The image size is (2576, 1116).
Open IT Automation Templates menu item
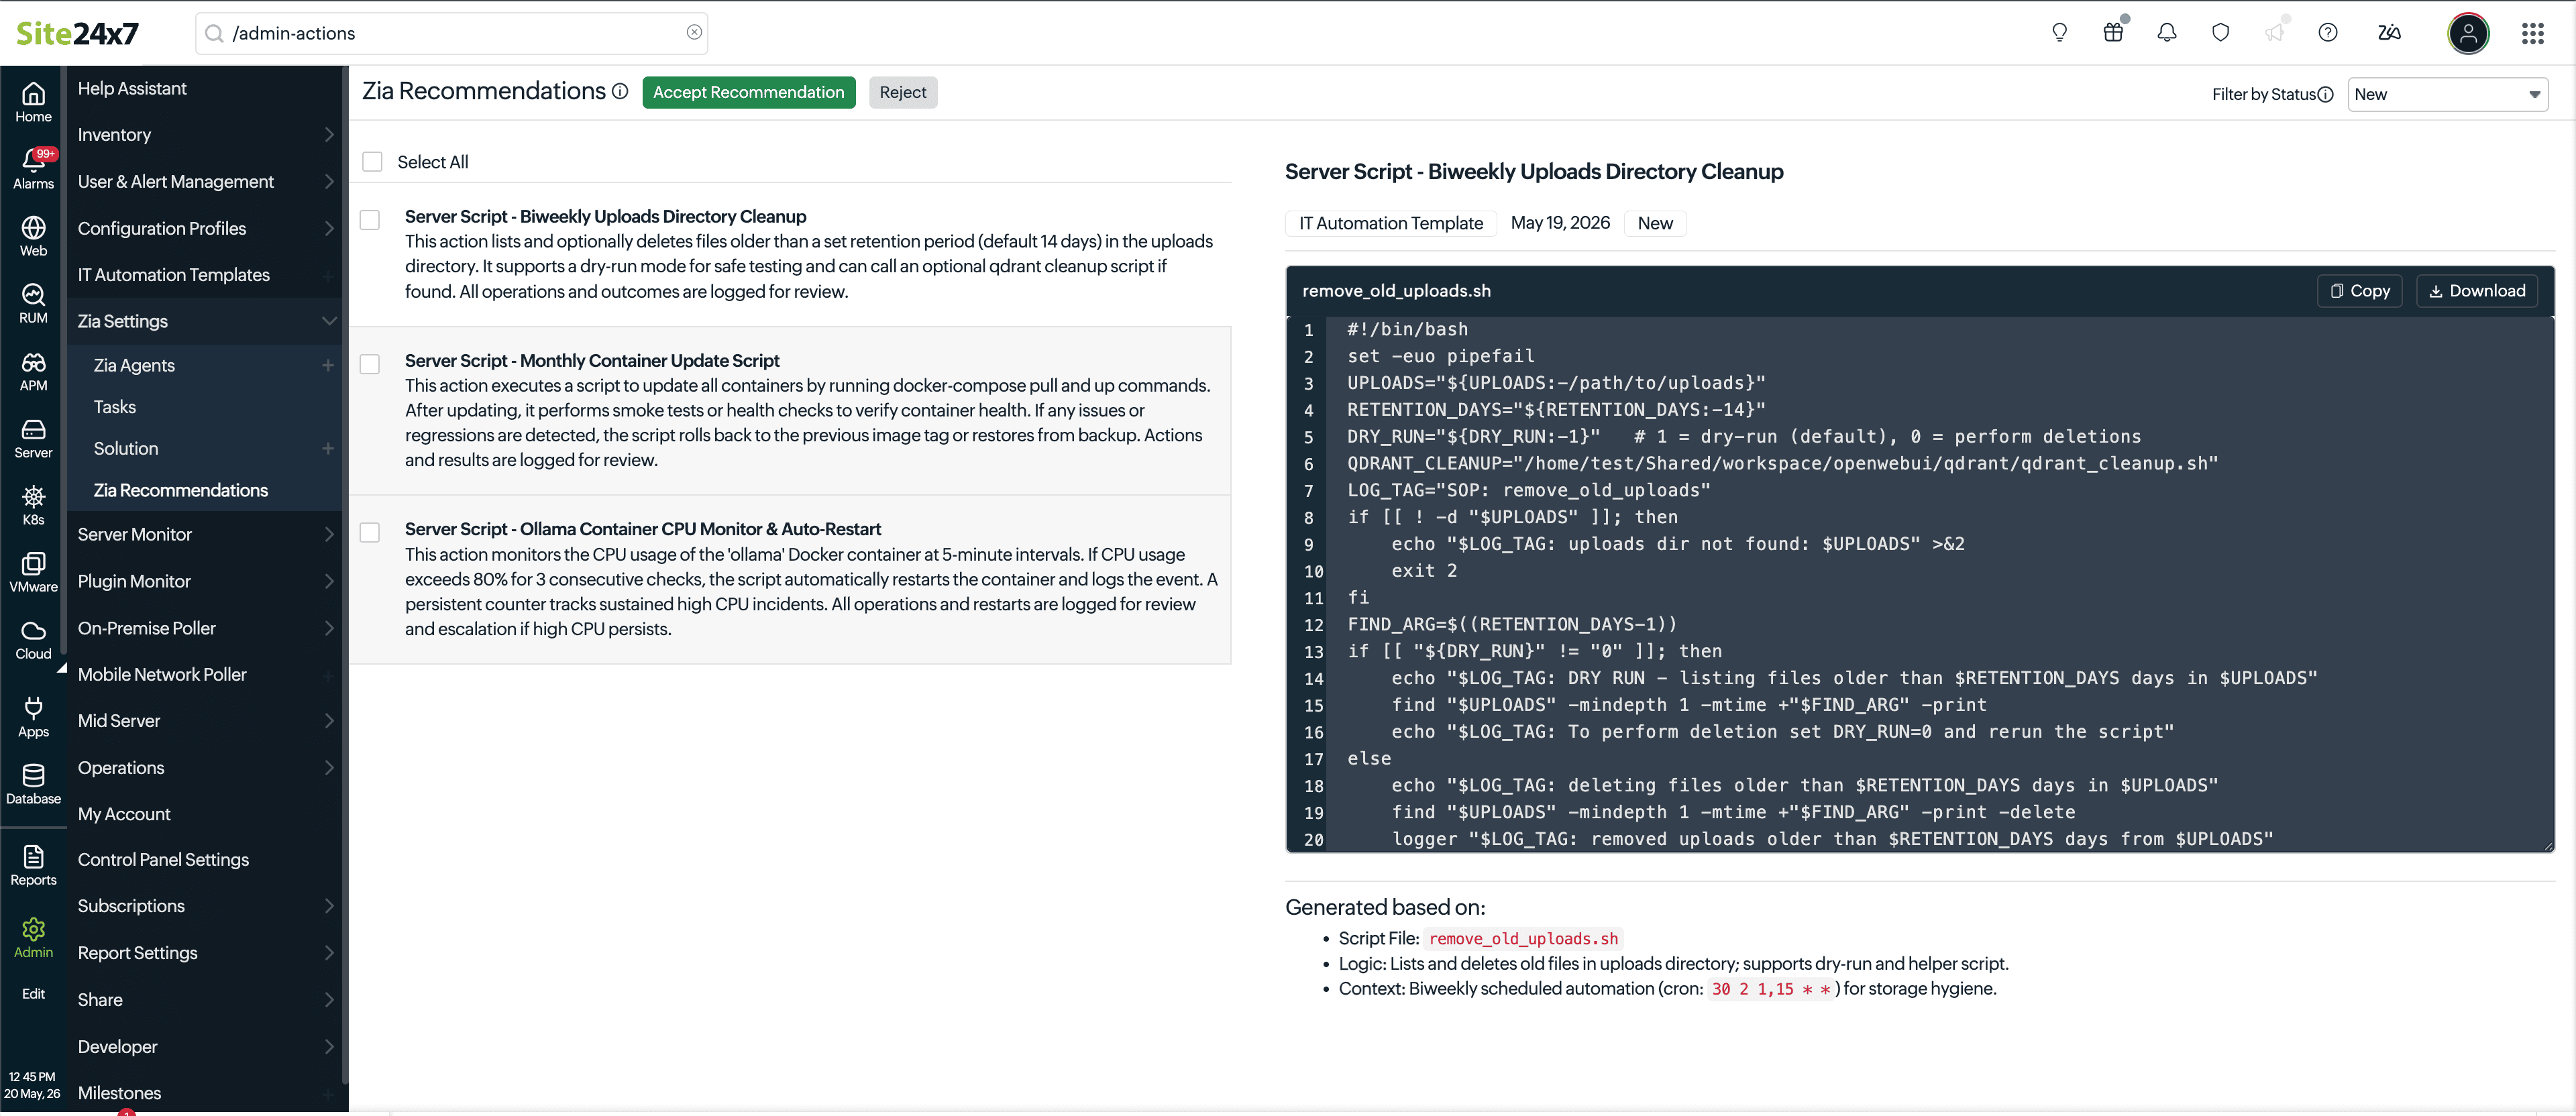tap(174, 274)
